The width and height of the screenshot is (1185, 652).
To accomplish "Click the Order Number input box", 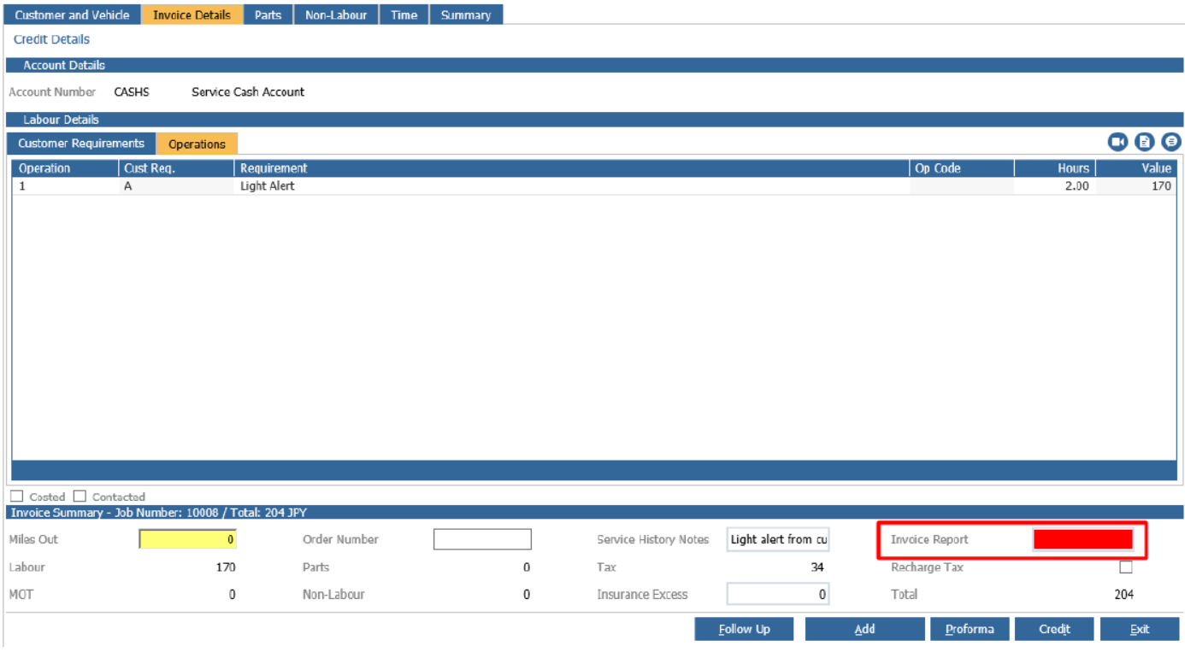I will [482, 539].
